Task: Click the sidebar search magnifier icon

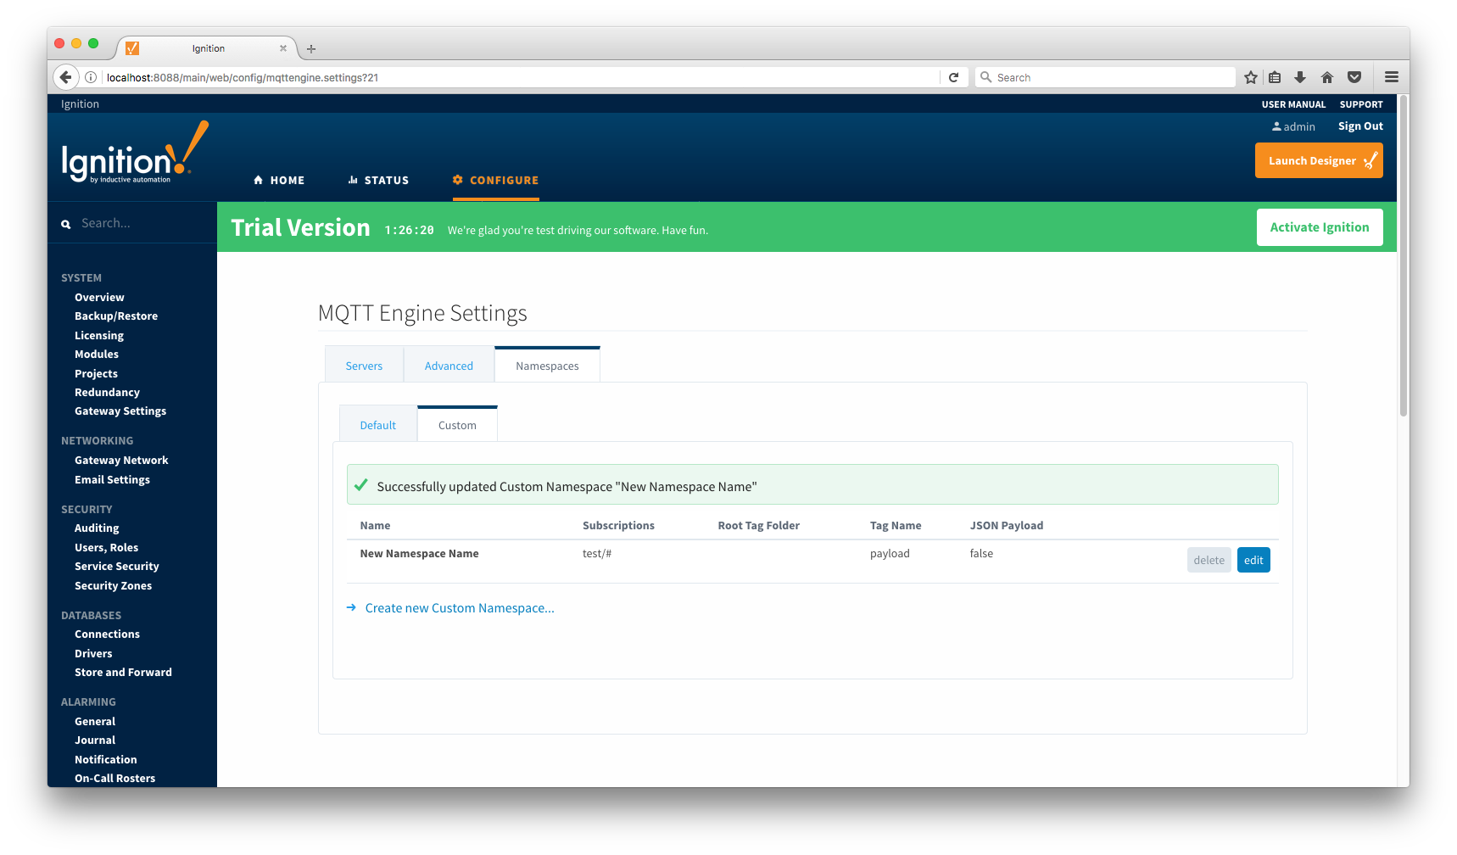Action: coord(65,224)
